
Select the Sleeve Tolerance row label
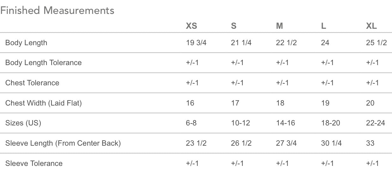[x=34, y=163]
